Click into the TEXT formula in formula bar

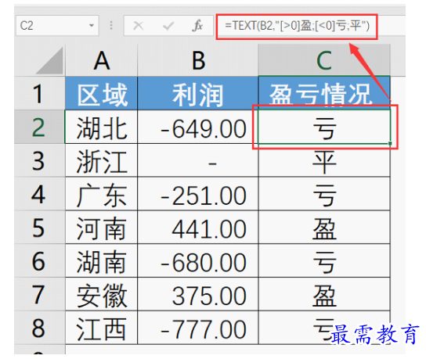coord(297,26)
